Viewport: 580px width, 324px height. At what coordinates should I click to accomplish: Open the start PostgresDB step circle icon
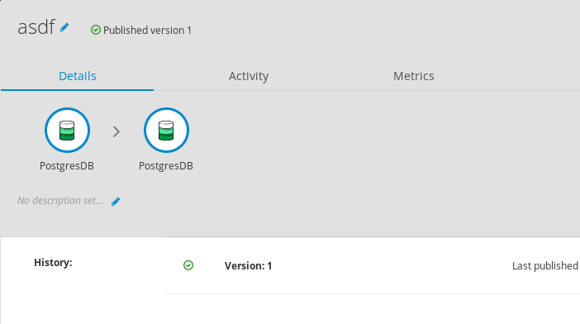67,131
